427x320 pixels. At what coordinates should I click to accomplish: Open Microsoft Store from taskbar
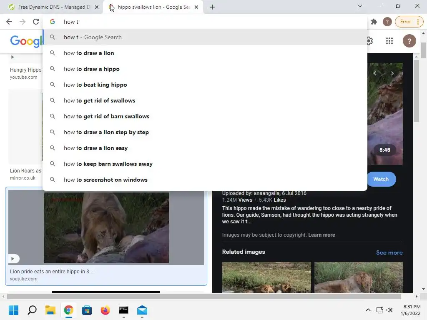[87, 310]
